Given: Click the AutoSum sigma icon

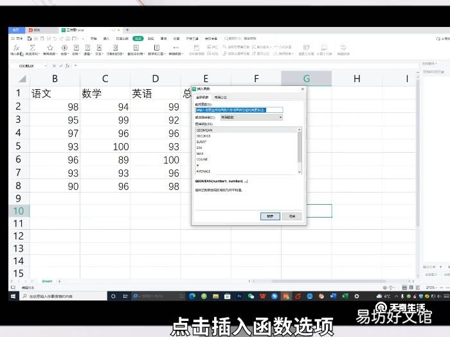Looking at the screenshot, I should pos(32,48).
